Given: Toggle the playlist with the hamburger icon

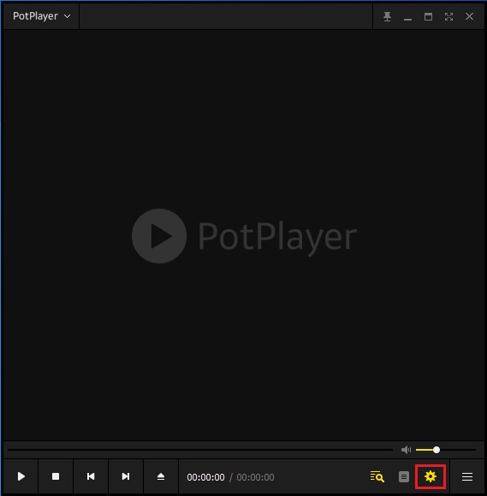Looking at the screenshot, I should (467, 476).
